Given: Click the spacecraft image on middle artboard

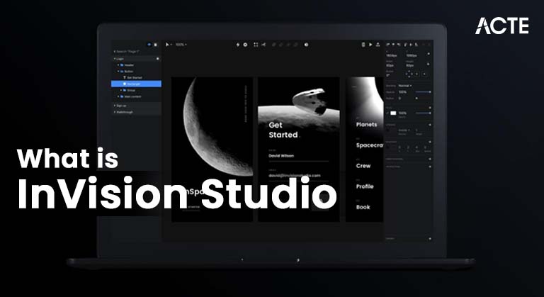Looking at the screenshot, I should click(309, 101).
